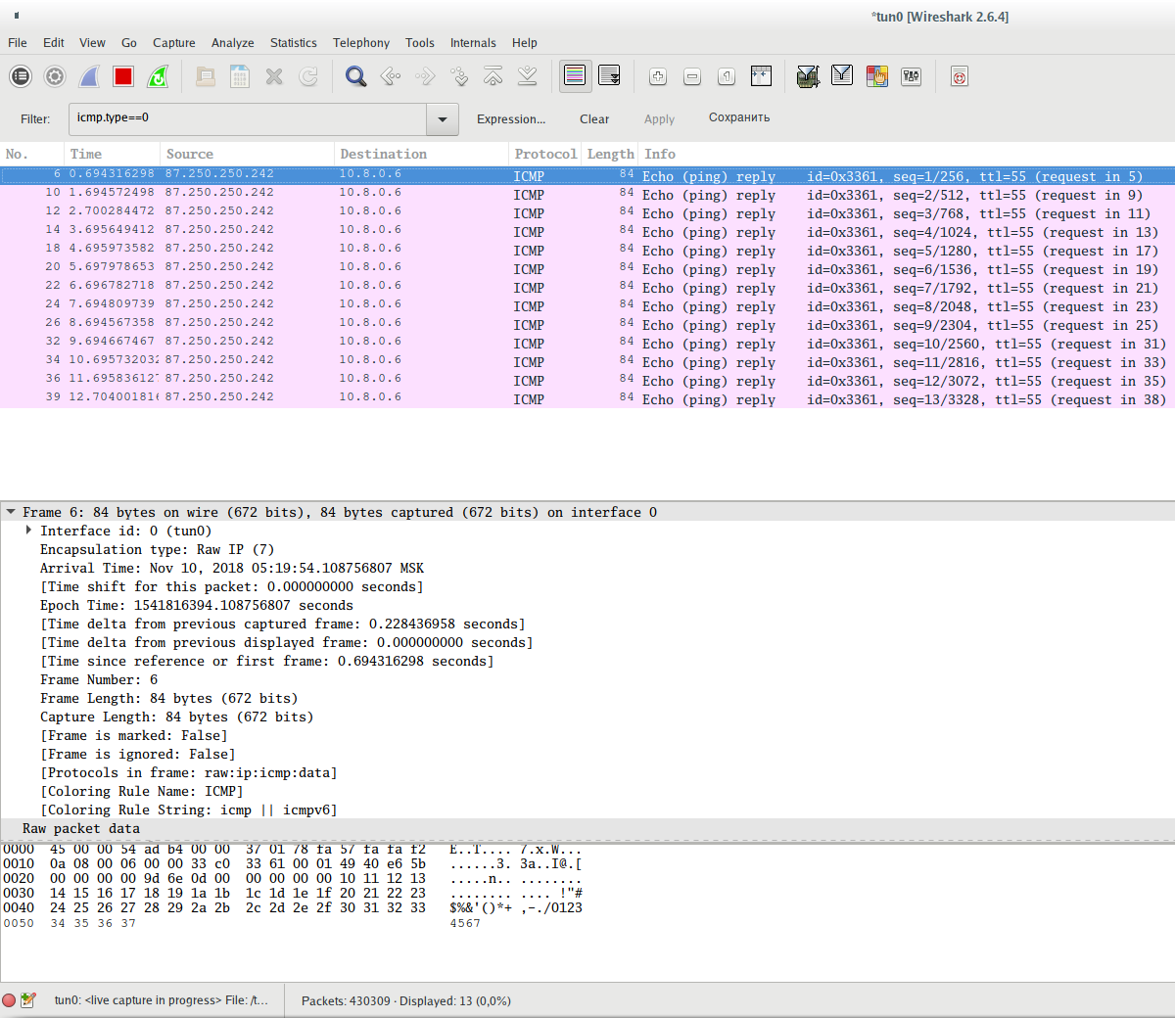This screenshot has height=1018, width=1175.
Task: Find a packet with magnifier icon
Action: coord(356,76)
